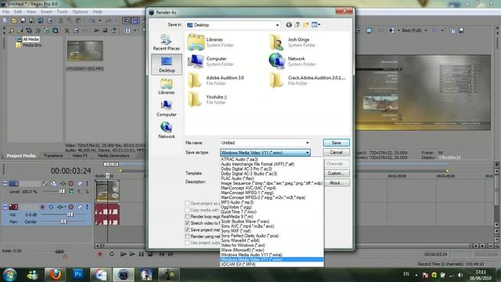
Task: Click the Cancel button in Render As
Action: point(336,152)
